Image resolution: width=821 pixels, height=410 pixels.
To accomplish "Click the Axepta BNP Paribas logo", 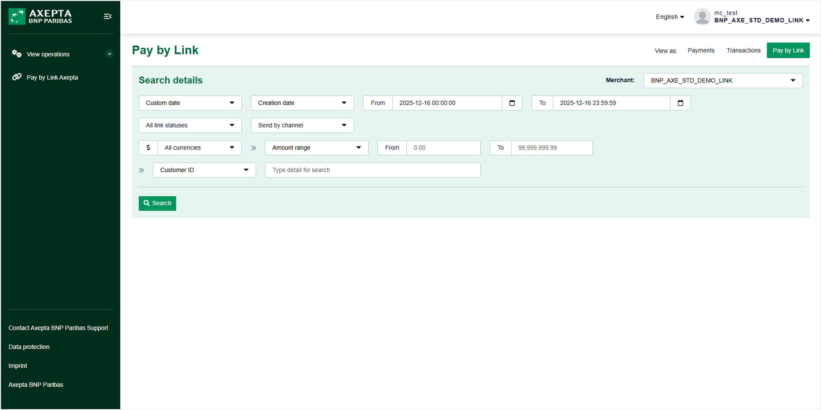I will tap(41, 16).
